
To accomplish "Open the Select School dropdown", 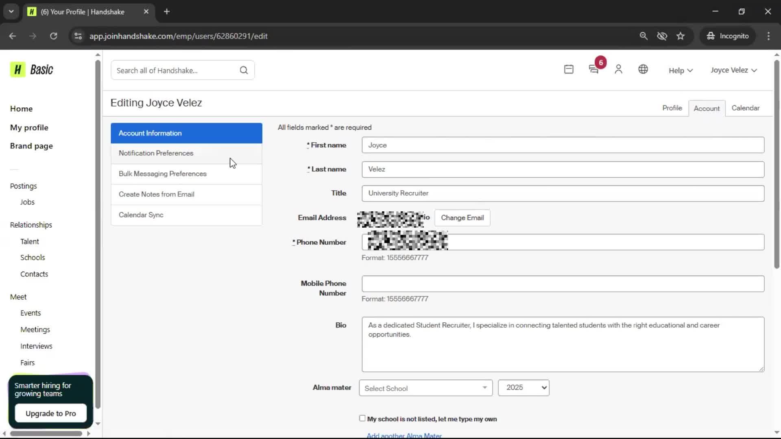I will pyautogui.click(x=425, y=388).
